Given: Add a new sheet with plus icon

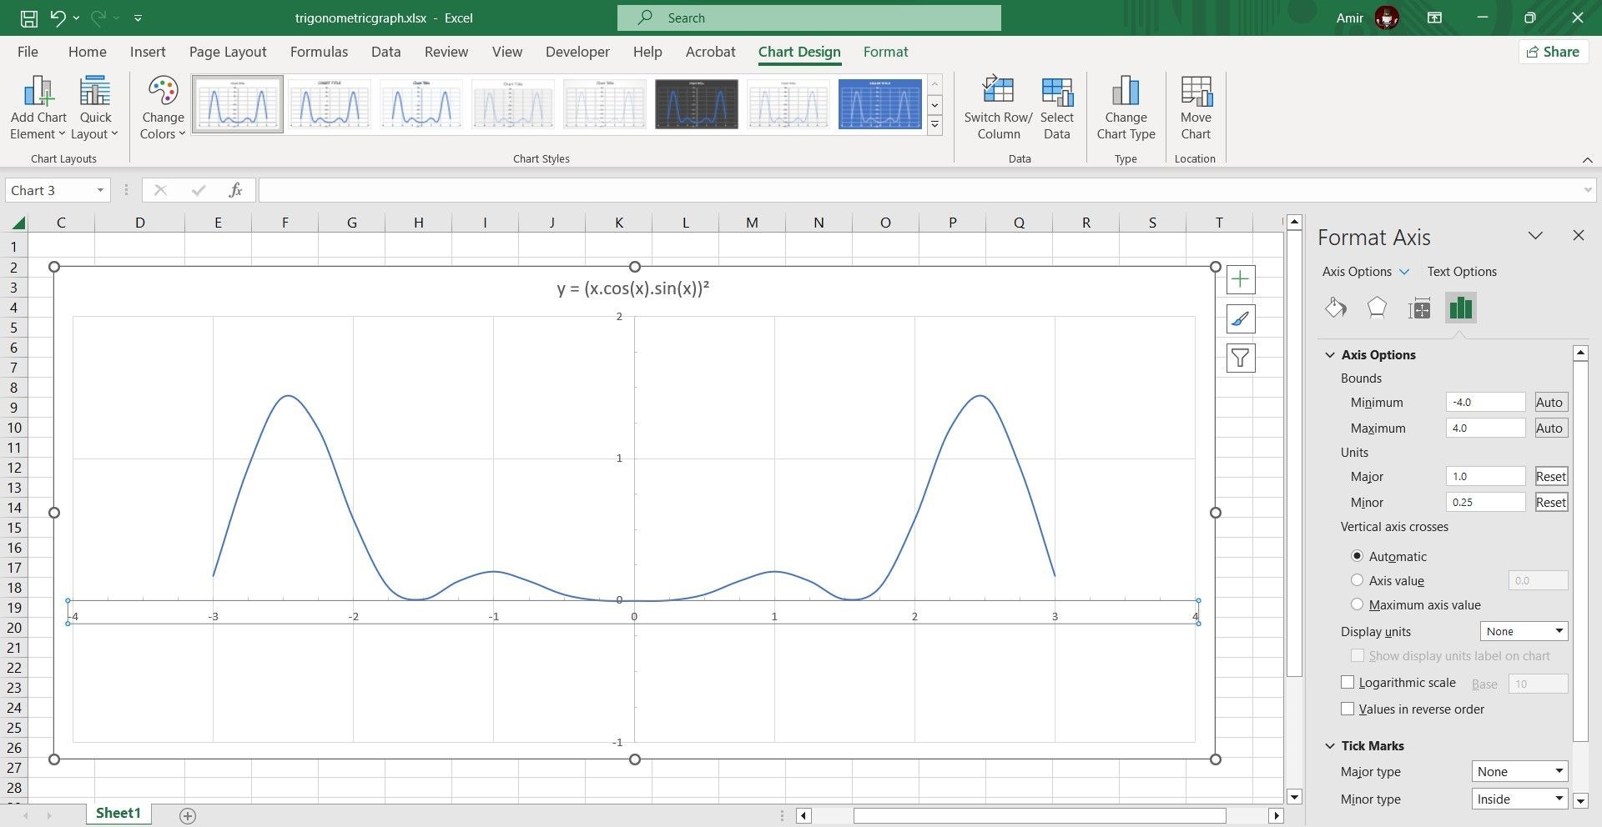Looking at the screenshot, I should 188,816.
